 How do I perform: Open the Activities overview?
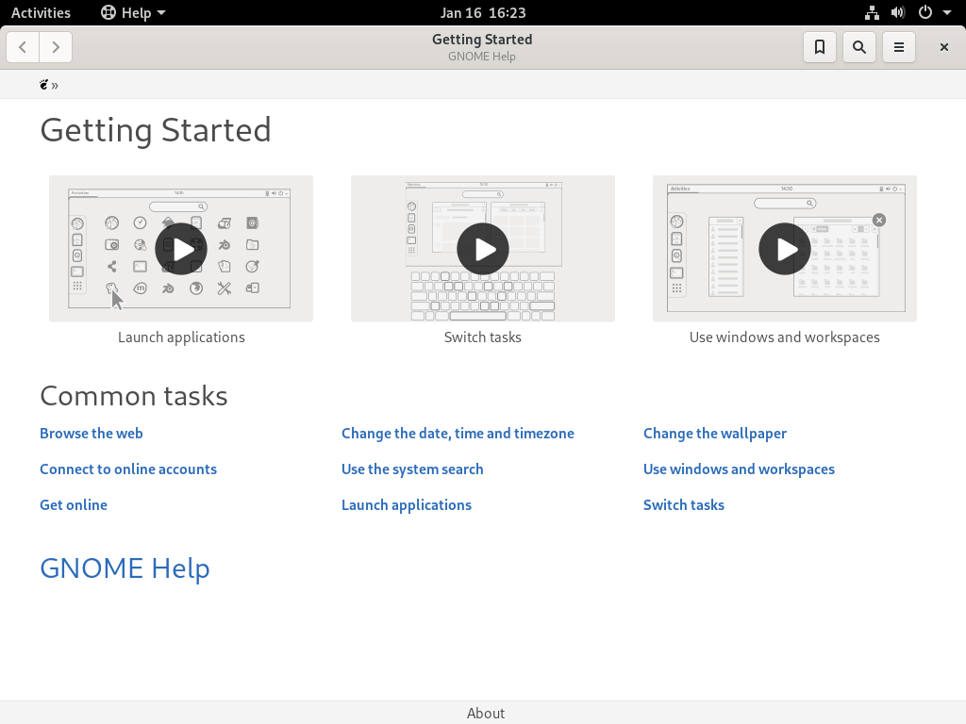pyautogui.click(x=41, y=12)
